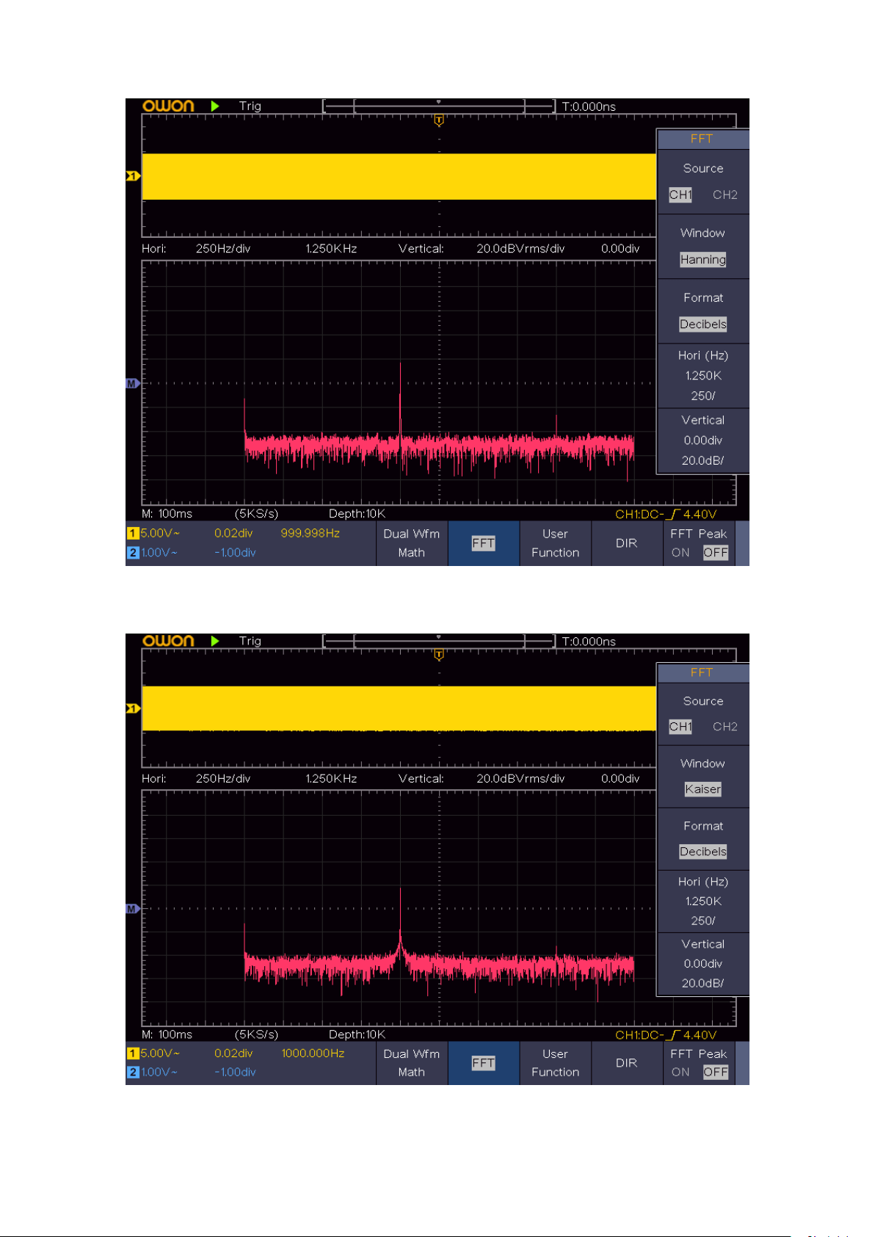
Task: Click the M math marker on the Hanning screen
Action: (133, 383)
